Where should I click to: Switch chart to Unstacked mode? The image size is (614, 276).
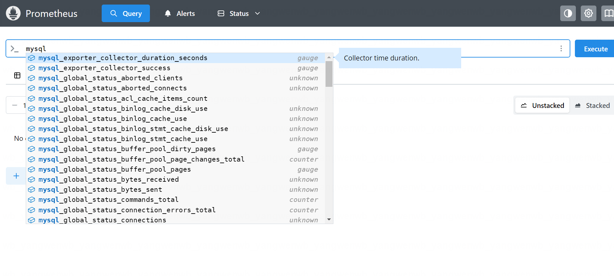[542, 106]
